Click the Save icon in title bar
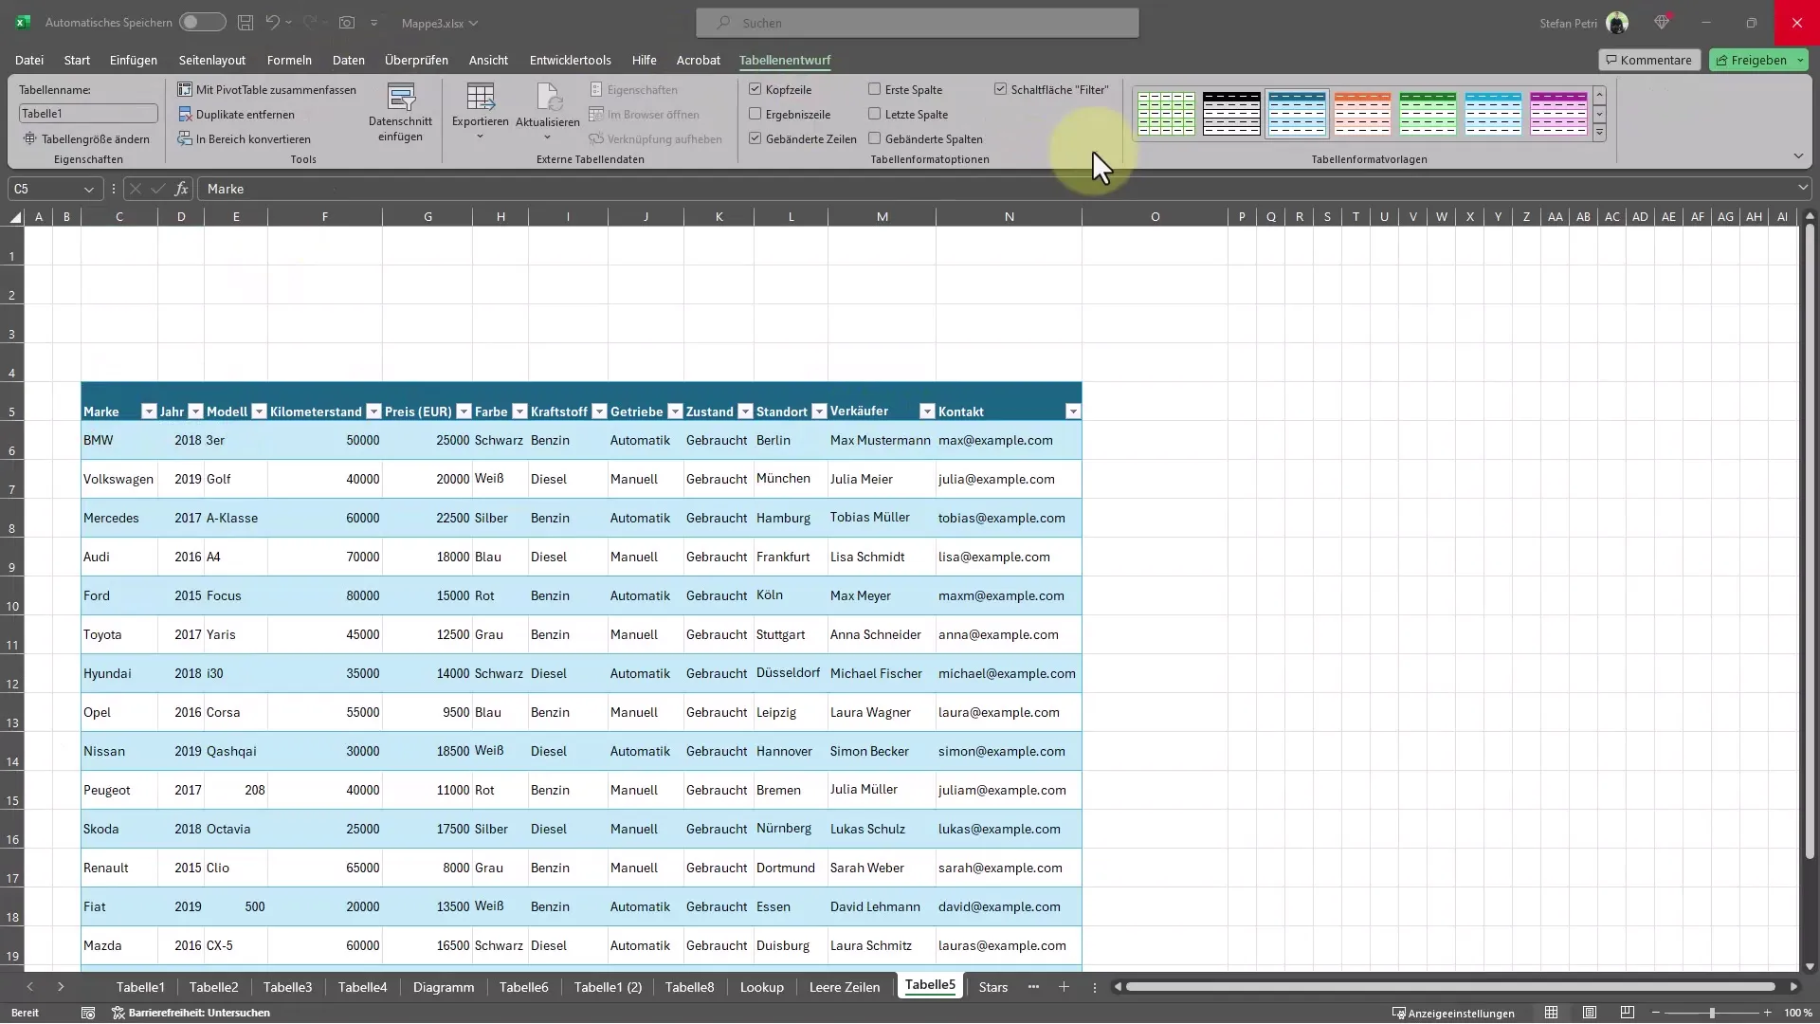The width and height of the screenshot is (1820, 1024). coord(246,23)
